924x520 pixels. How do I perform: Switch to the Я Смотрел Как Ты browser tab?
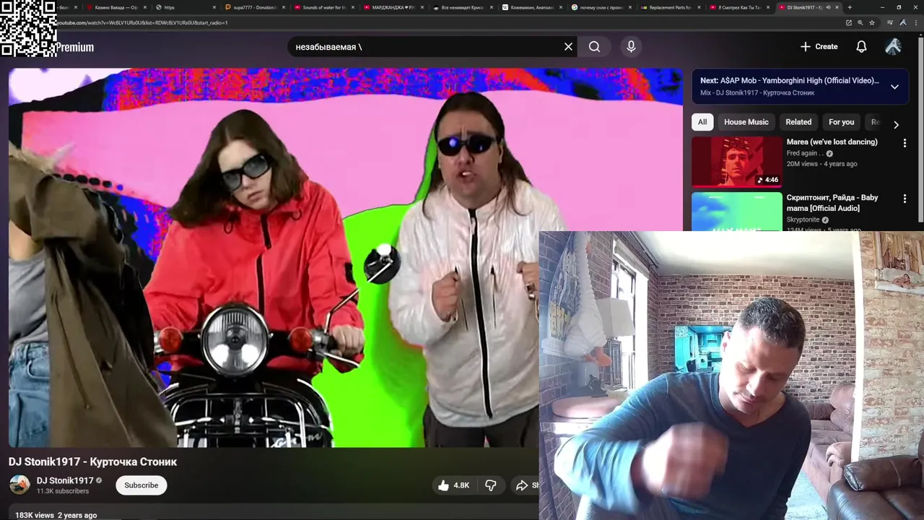point(738,7)
